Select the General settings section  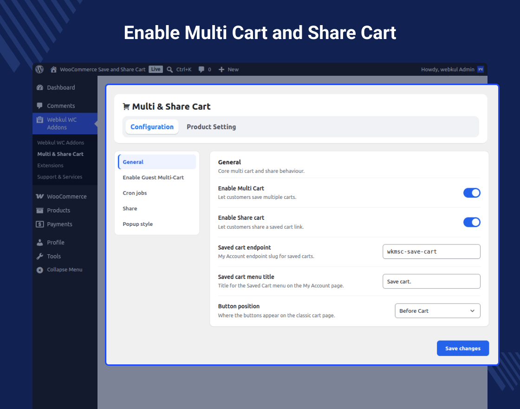click(157, 162)
